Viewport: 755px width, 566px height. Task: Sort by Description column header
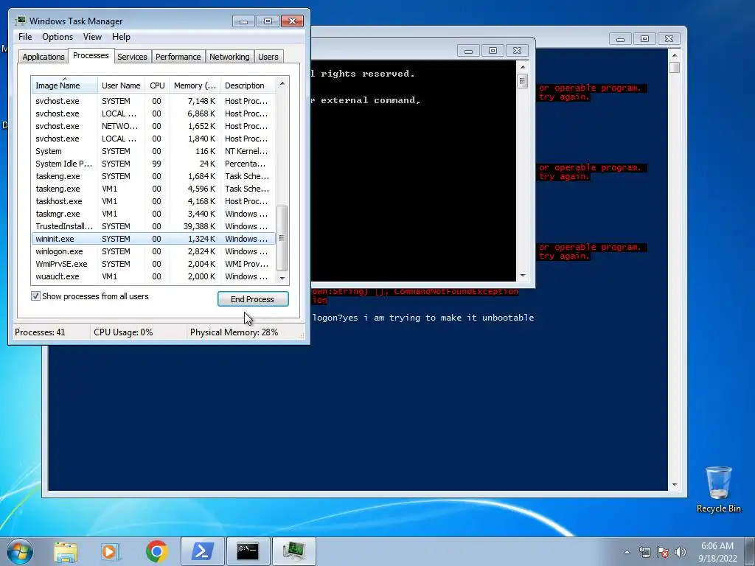click(248, 85)
